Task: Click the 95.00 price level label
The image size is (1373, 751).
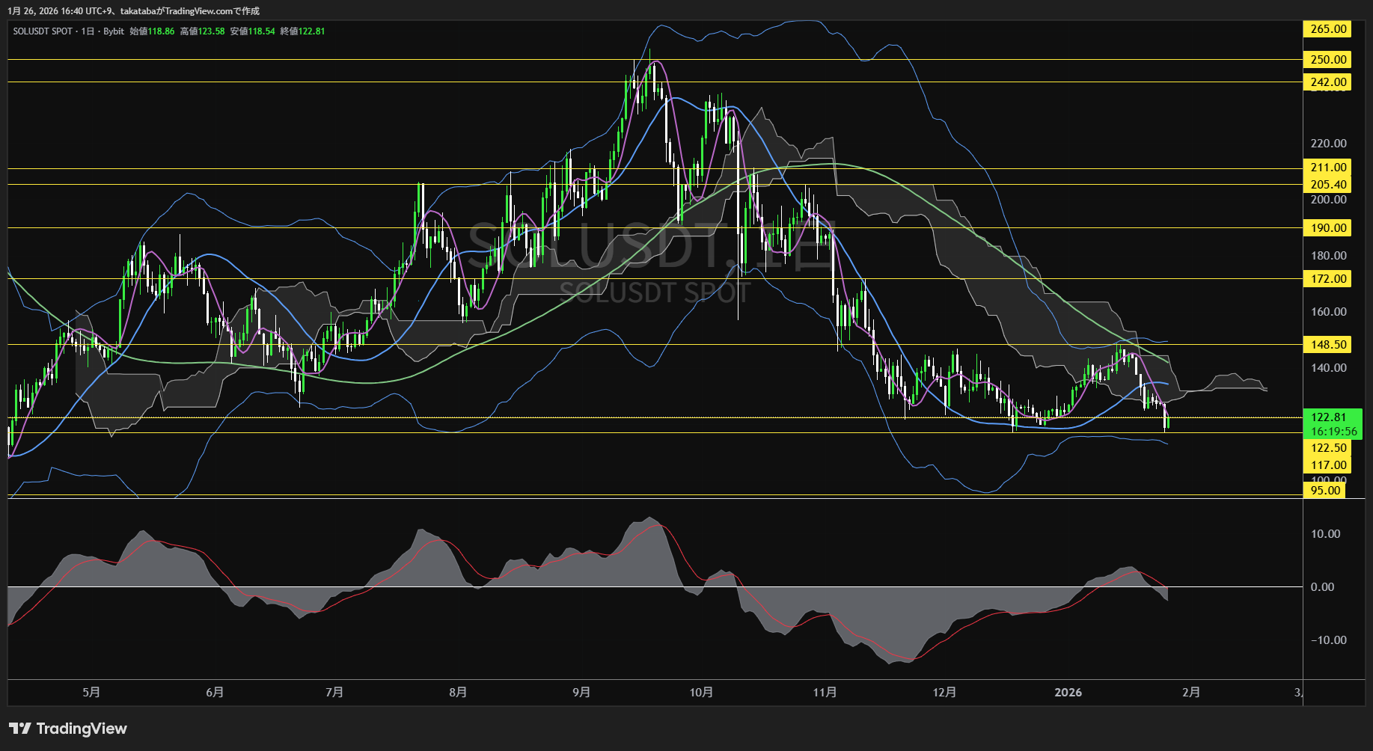Action: pyautogui.click(x=1325, y=491)
